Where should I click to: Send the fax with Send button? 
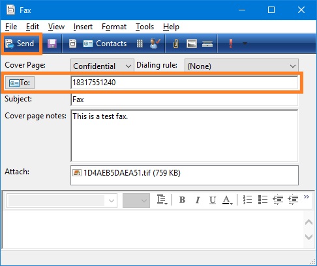tap(21, 44)
